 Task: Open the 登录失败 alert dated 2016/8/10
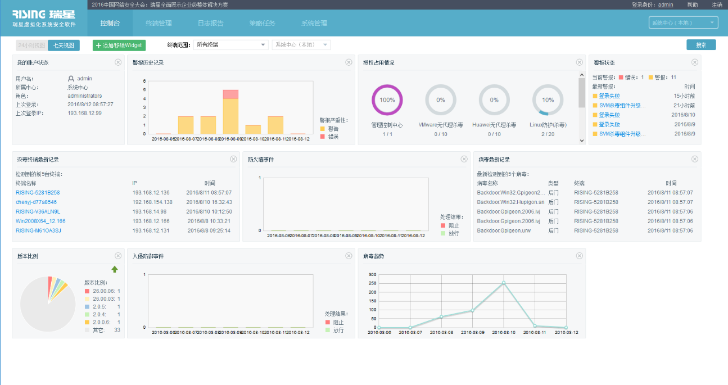(609, 115)
